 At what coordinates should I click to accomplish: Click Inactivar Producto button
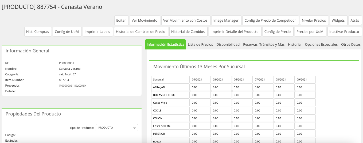click(x=344, y=32)
